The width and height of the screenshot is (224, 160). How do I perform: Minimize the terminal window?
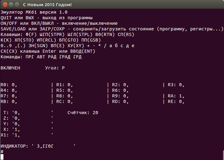[x=10, y=5]
